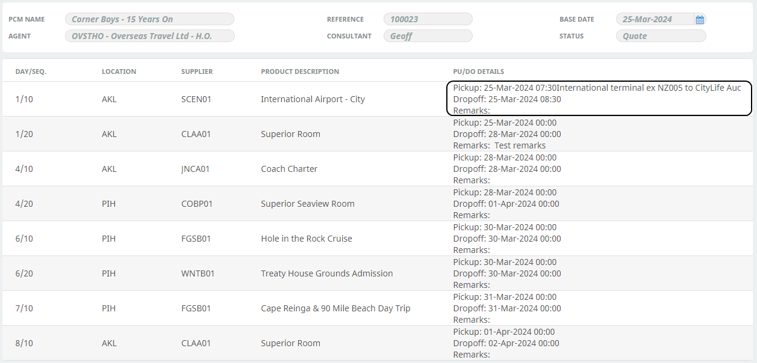Select the Coach Charter service line
This screenshot has height=363, width=757.
point(289,169)
